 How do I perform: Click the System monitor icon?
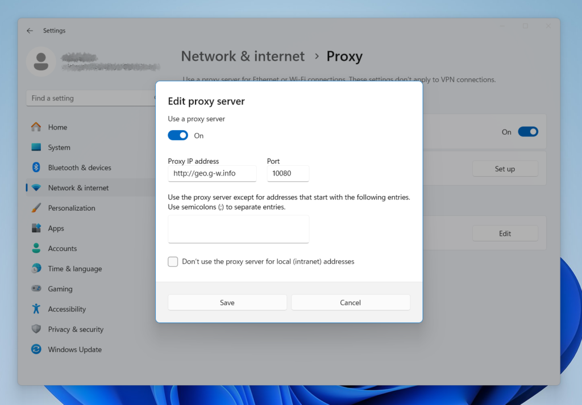(x=36, y=147)
